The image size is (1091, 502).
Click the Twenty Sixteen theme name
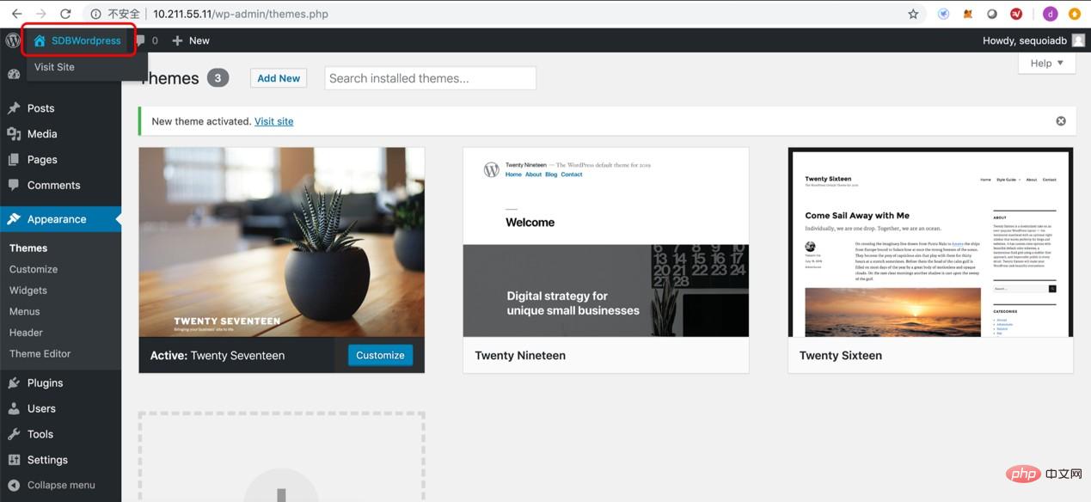pyautogui.click(x=841, y=355)
